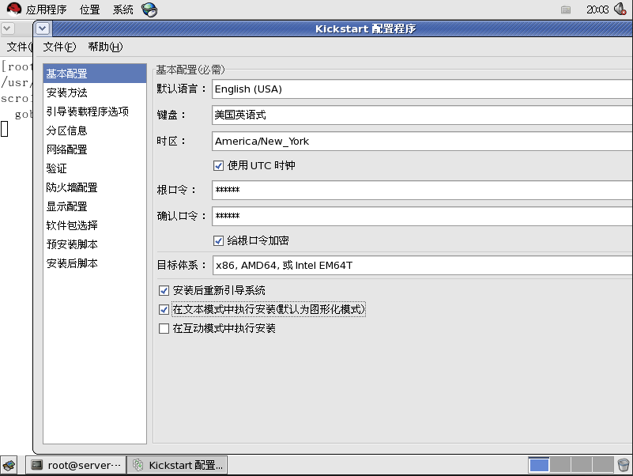Switch to fourth workspace in pager
This screenshot has width=633, height=476.
coord(603,465)
